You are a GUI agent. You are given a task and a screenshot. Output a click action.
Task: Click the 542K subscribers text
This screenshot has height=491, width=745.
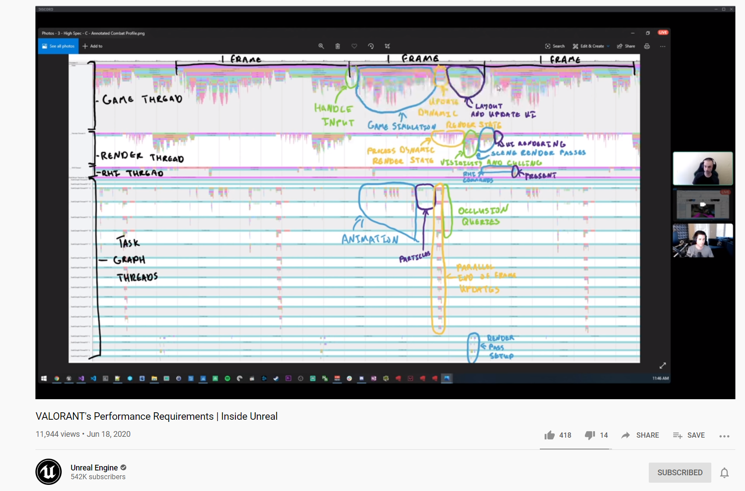pos(98,477)
